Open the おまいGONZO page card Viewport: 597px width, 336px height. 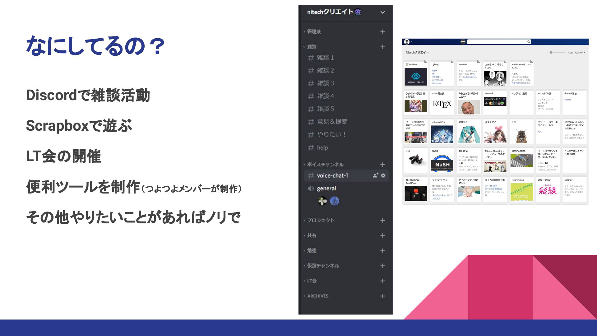pos(521,160)
